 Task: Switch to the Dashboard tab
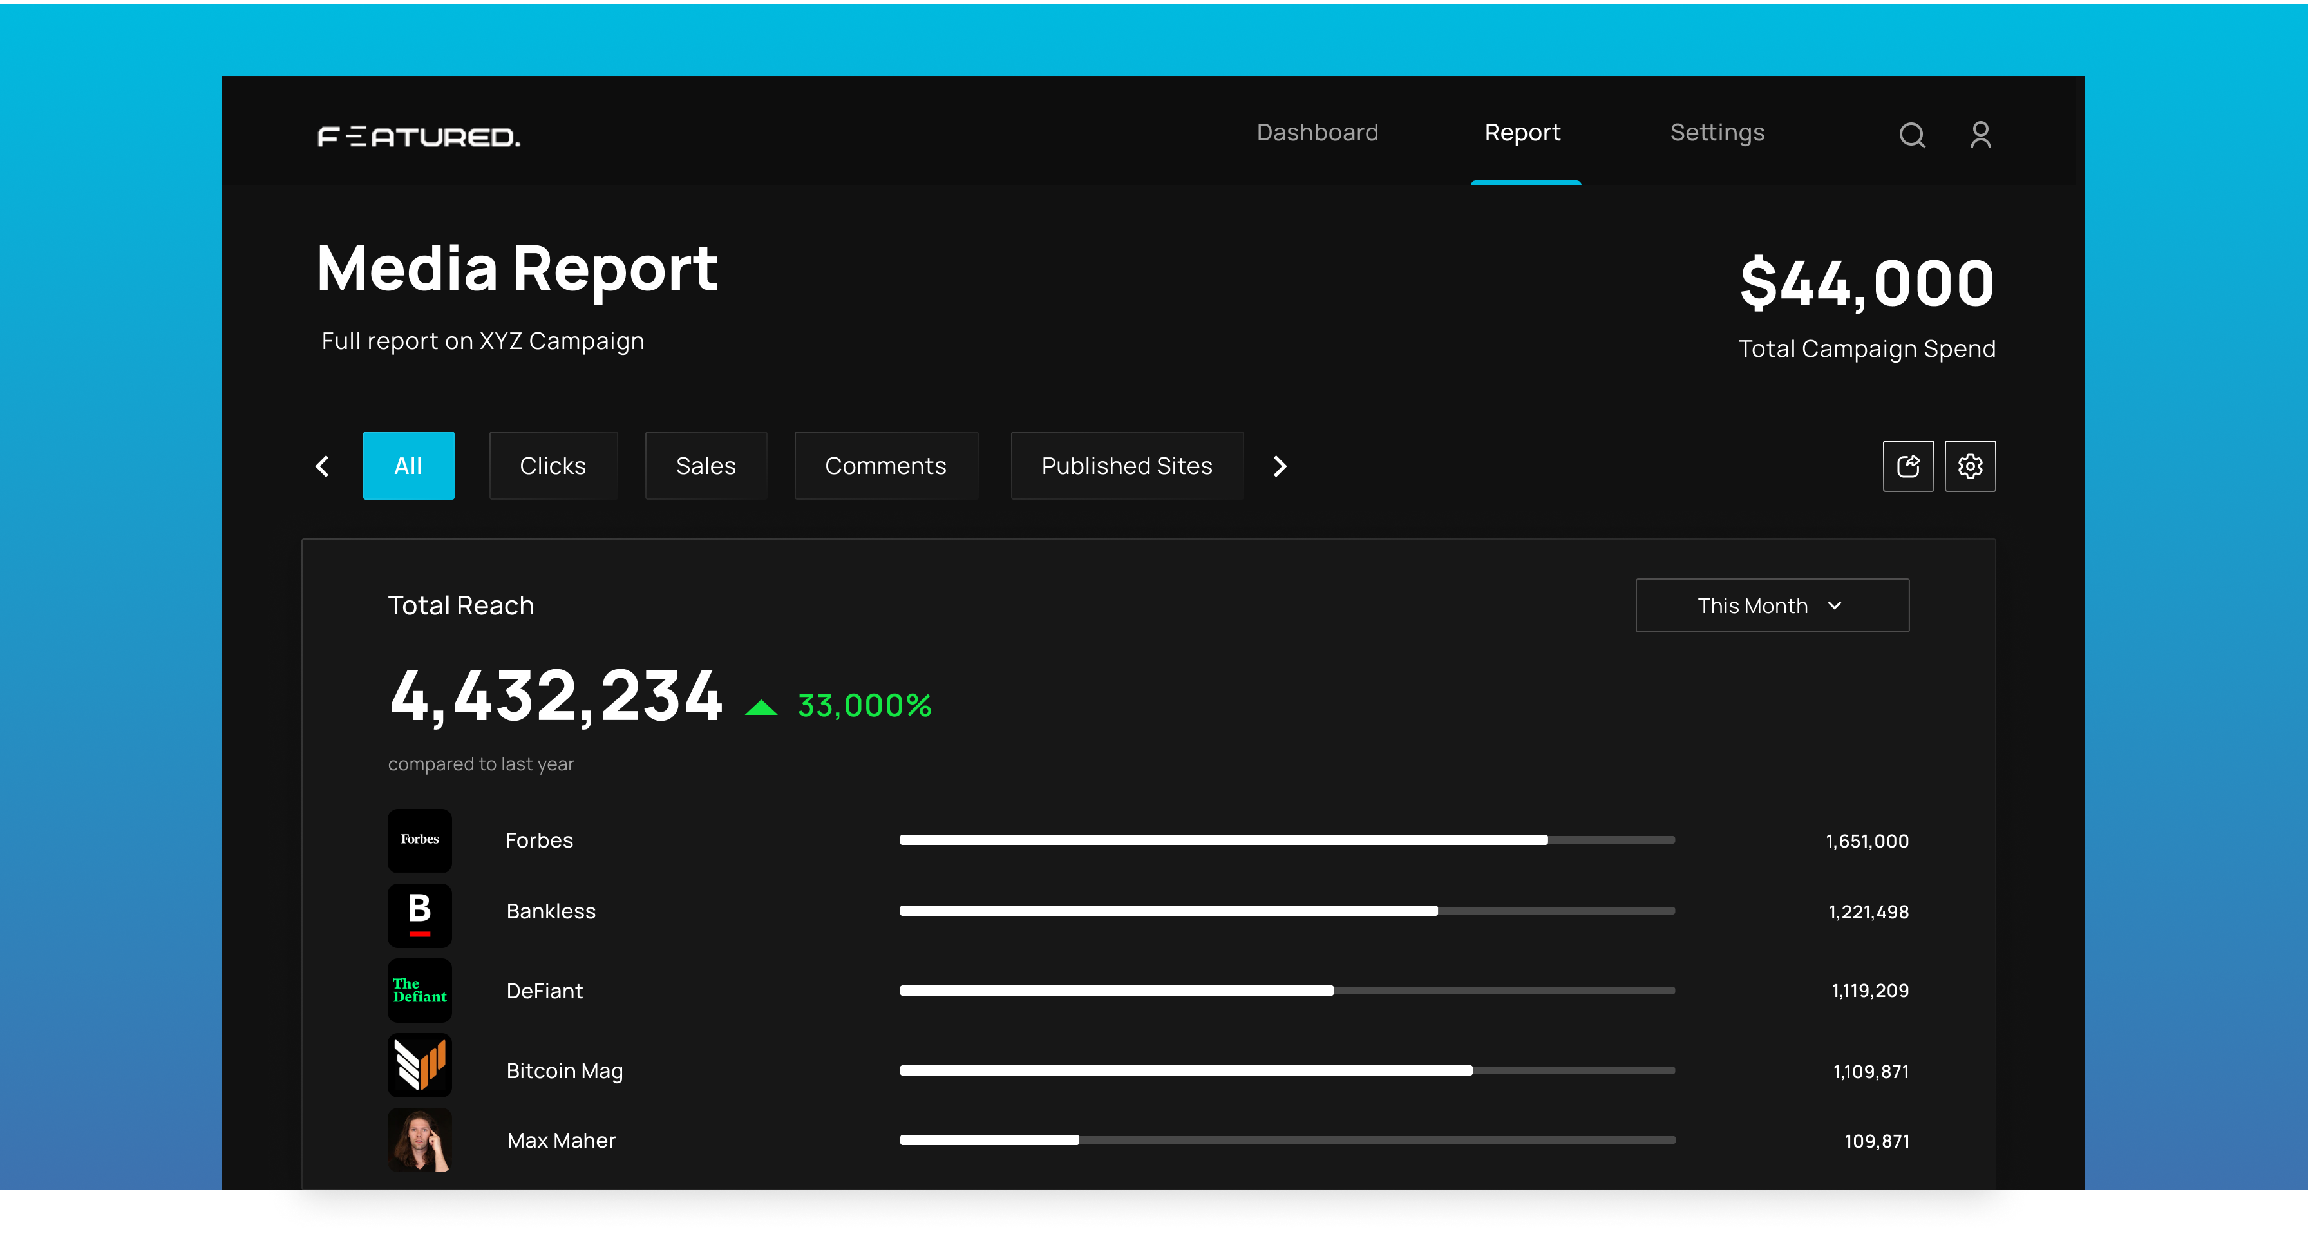click(1317, 133)
